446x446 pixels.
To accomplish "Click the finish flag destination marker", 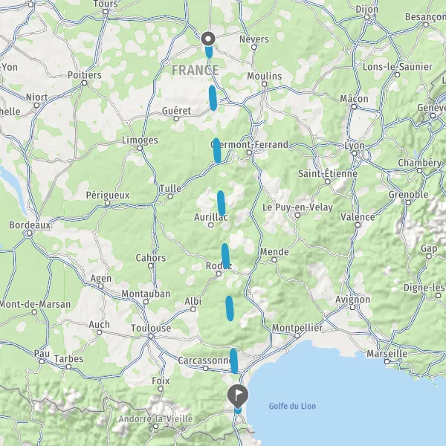I will 238,395.
